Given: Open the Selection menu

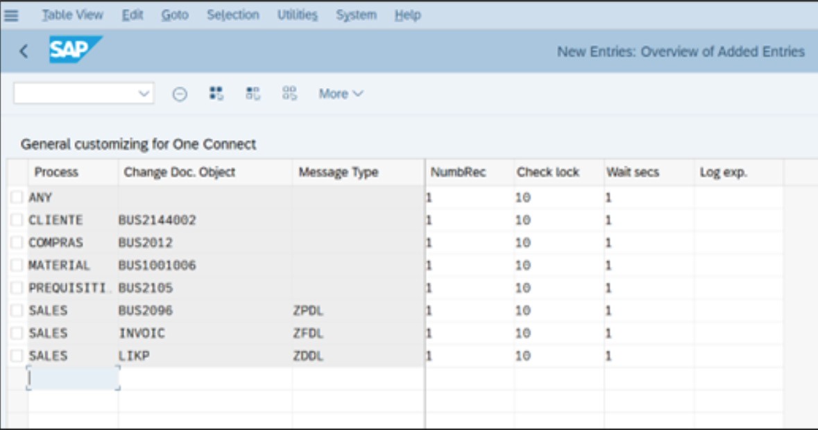Looking at the screenshot, I should click(232, 15).
